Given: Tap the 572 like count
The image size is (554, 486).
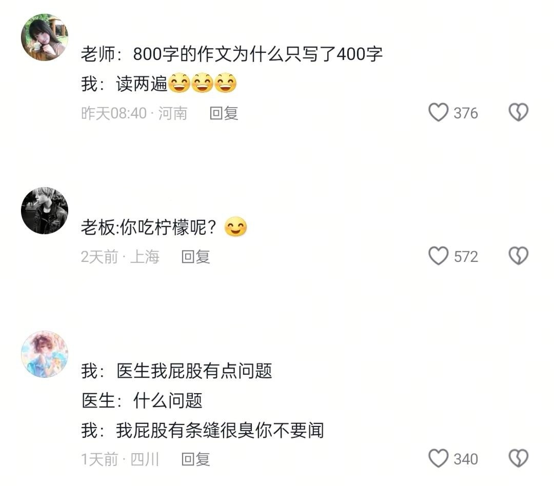Looking at the screenshot, I should pos(466,257).
